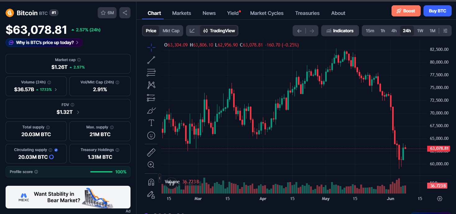Redo the chart action
The image size is (456, 214).
coord(312,31)
